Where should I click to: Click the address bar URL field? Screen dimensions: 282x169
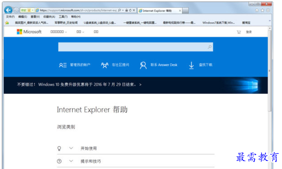pos(78,11)
